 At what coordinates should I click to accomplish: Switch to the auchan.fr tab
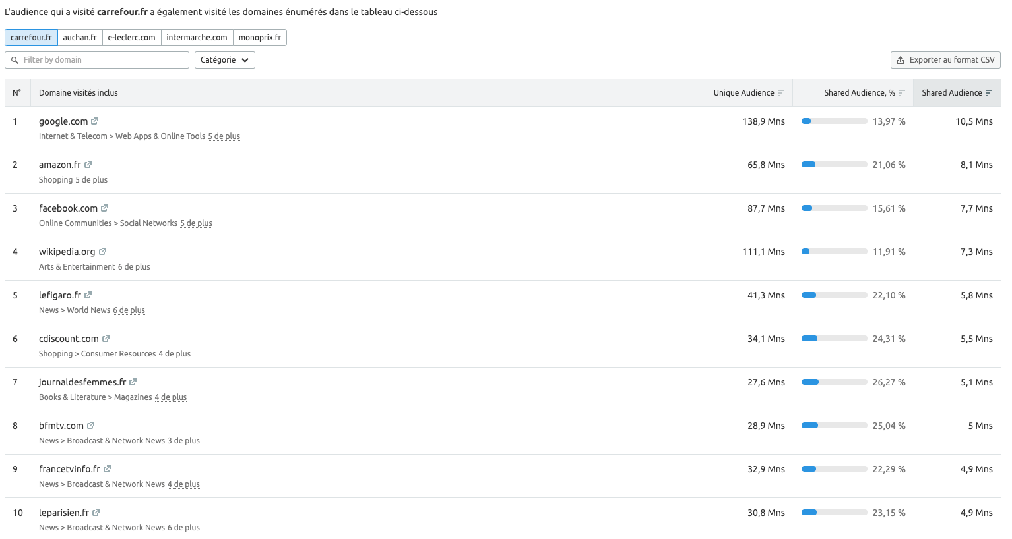pyautogui.click(x=80, y=38)
